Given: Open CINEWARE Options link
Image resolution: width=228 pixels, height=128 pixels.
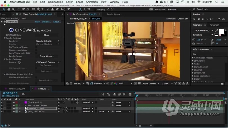Looking at the screenshot, I should tap(46, 22).
